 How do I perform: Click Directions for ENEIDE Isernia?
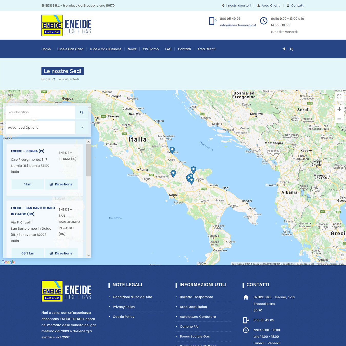click(x=62, y=184)
